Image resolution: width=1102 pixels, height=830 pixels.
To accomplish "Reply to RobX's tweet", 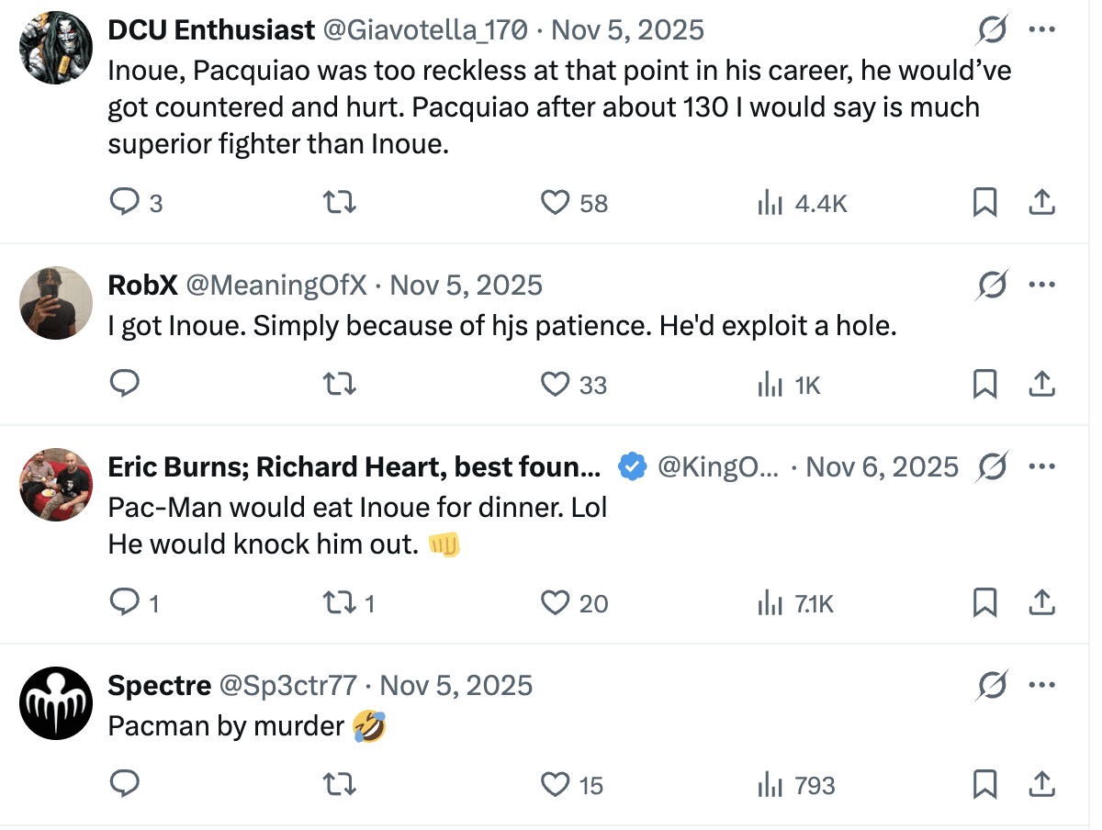I will pyautogui.click(x=124, y=383).
